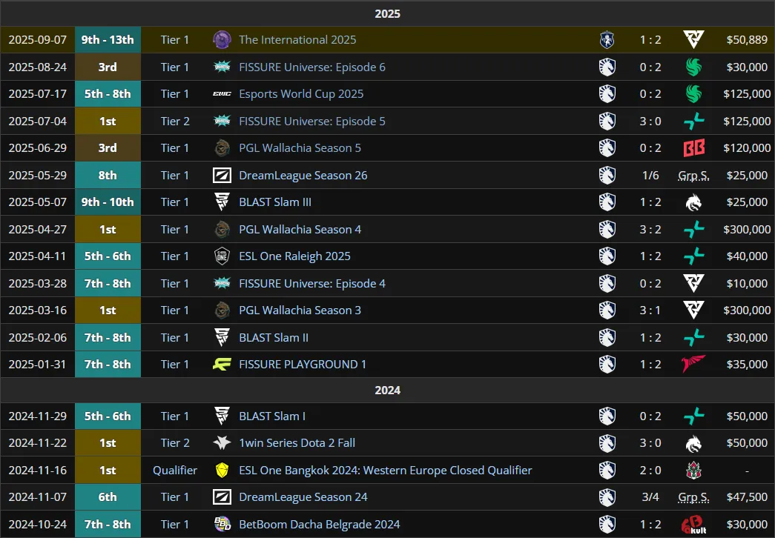Open 1win Series Dota 2 Fall link
775x538 pixels.
297,443
